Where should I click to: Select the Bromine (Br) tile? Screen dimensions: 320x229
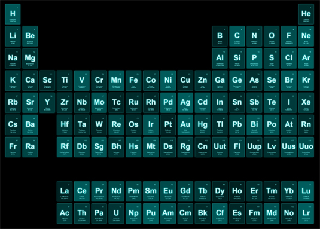[289, 81]
